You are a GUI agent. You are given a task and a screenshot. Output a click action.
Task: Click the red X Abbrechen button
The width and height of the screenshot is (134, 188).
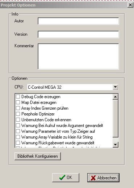(103, 178)
